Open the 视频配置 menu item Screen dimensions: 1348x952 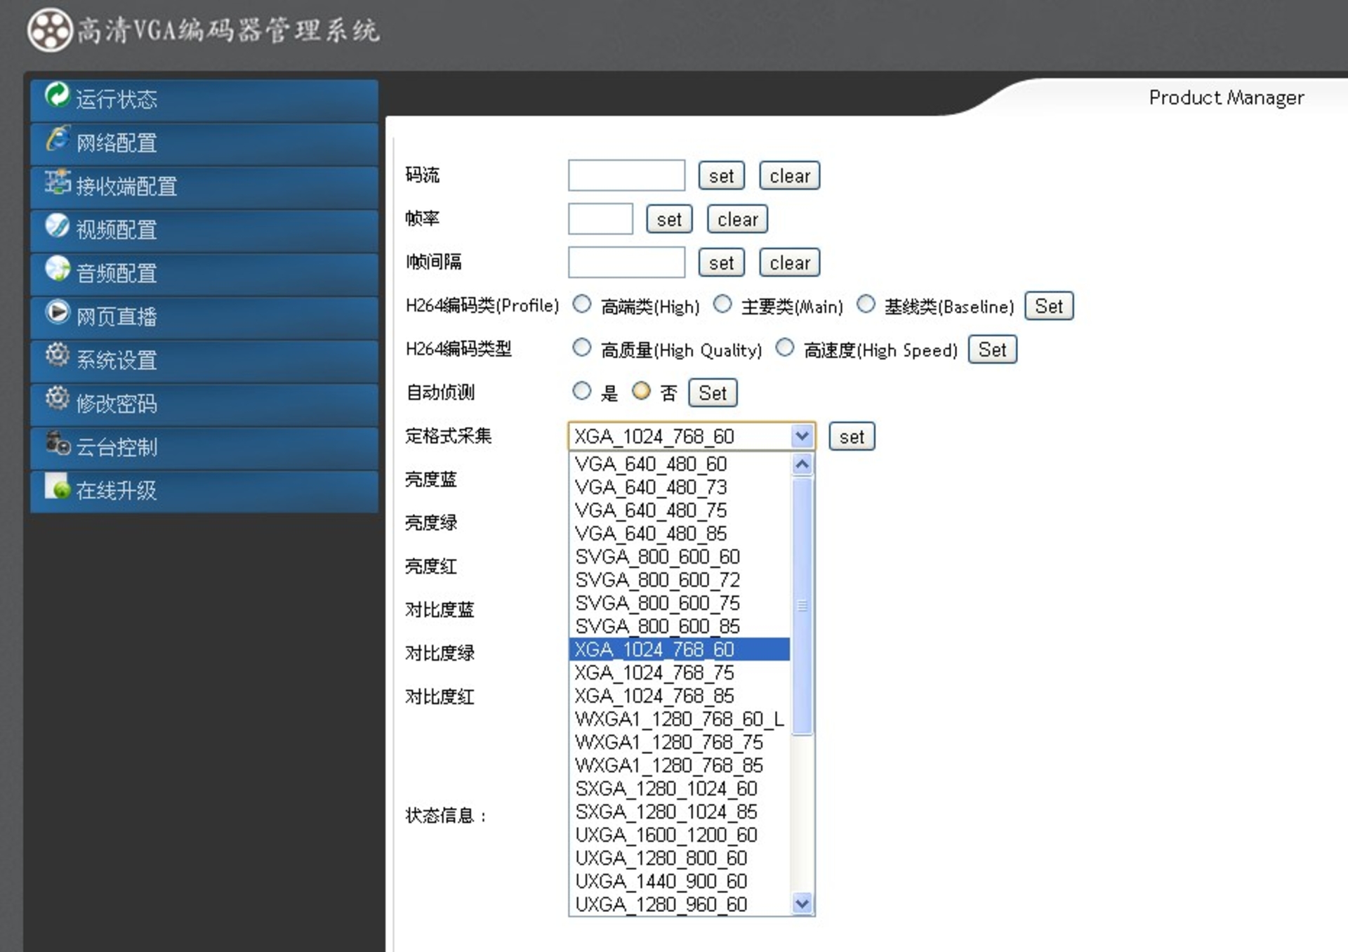[x=204, y=230]
